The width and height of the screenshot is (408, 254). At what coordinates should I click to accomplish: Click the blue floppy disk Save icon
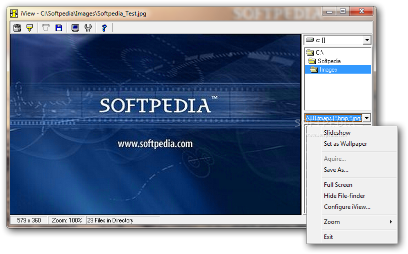tap(59, 28)
